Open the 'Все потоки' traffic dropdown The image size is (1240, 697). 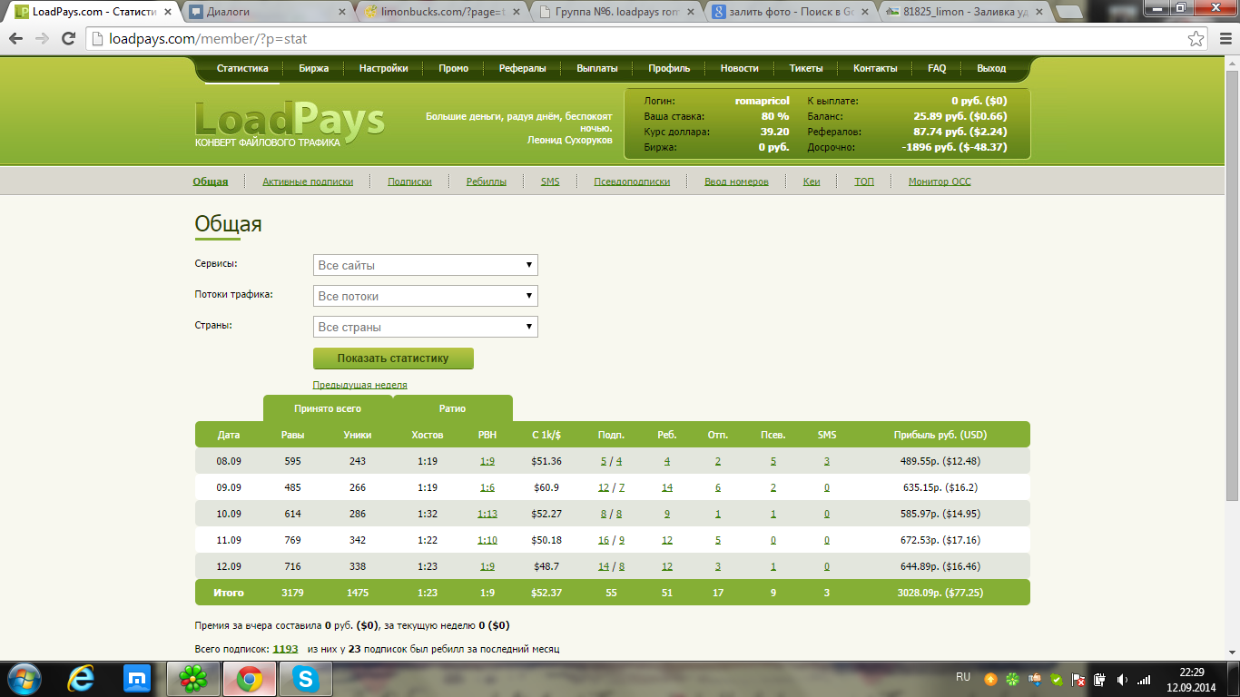[425, 296]
